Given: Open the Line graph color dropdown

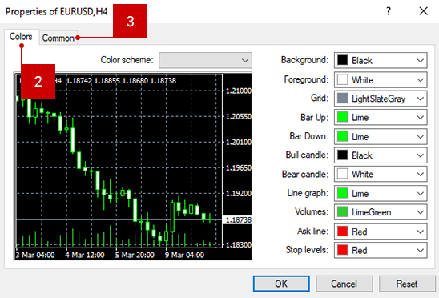Looking at the screenshot, I should pyautogui.click(x=381, y=193).
